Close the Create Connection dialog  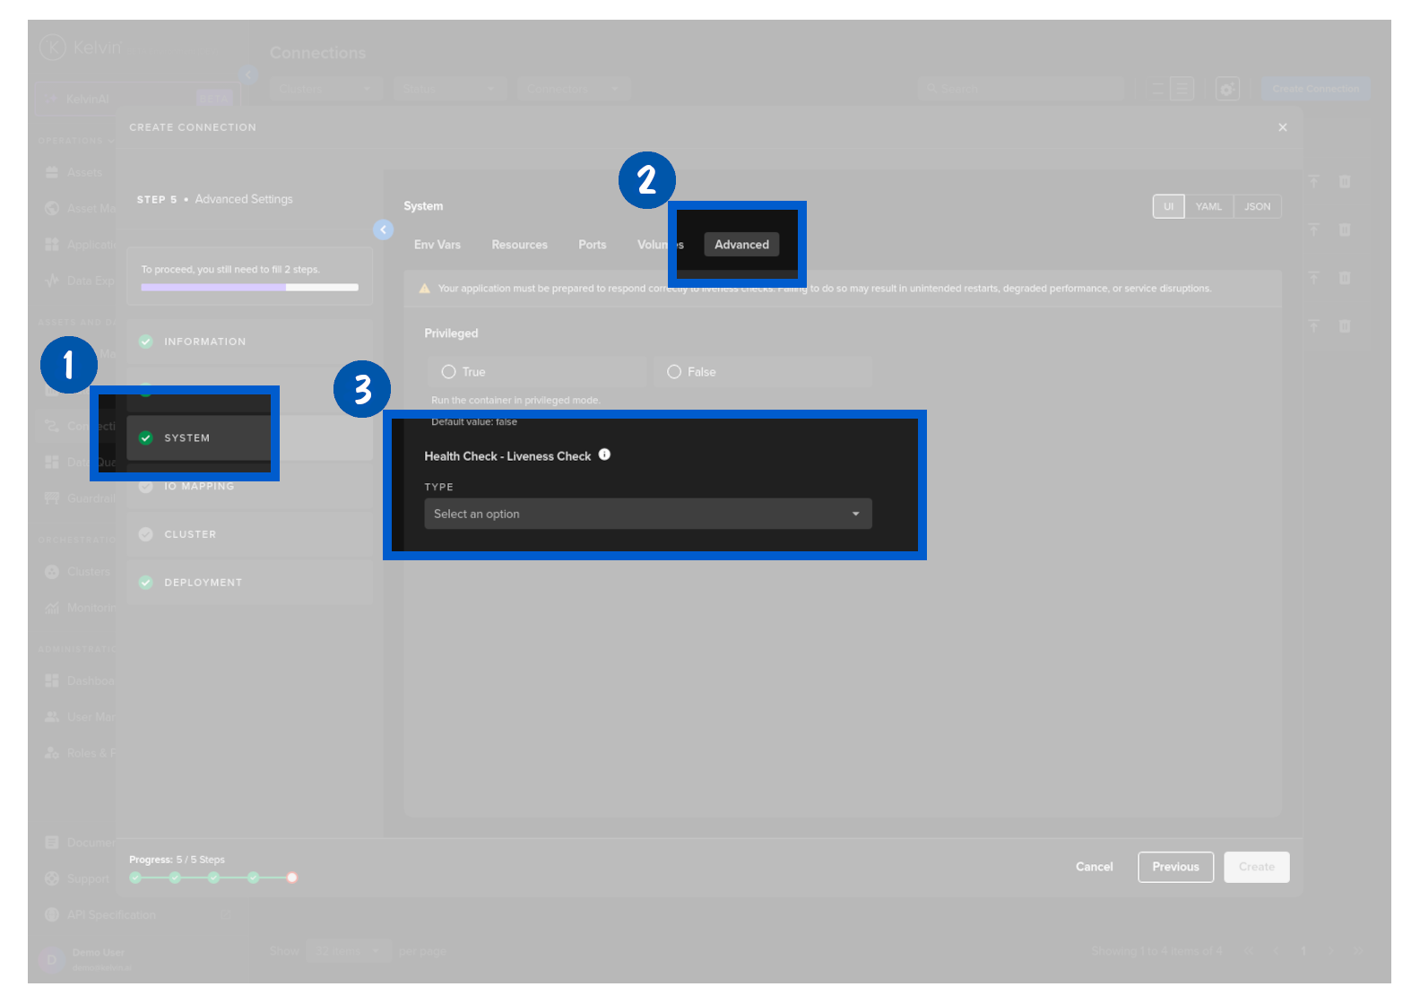(x=1282, y=127)
